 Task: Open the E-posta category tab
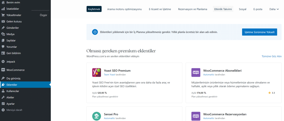point(258,9)
